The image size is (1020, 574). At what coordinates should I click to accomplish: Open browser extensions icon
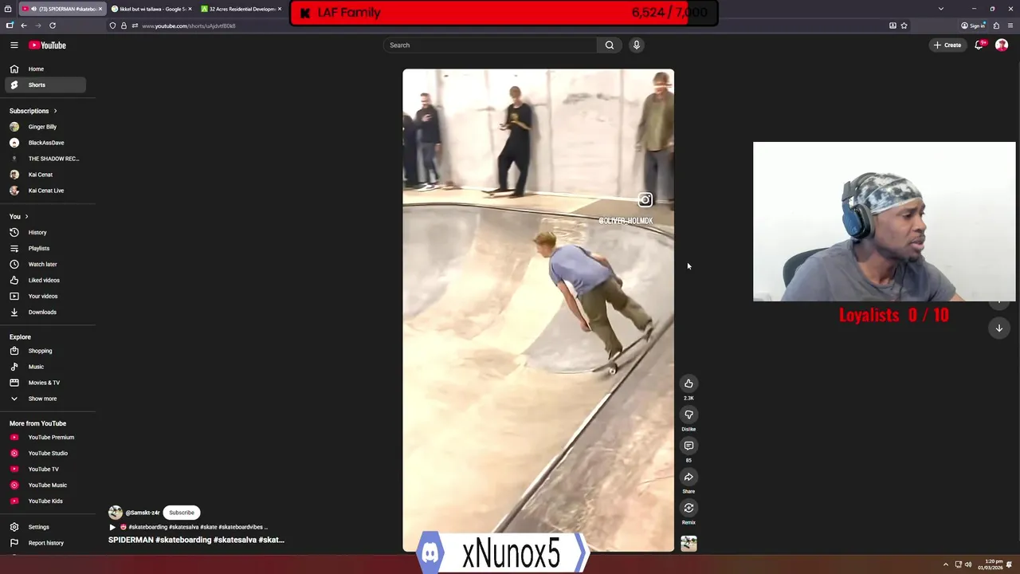pyautogui.click(x=996, y=26)
